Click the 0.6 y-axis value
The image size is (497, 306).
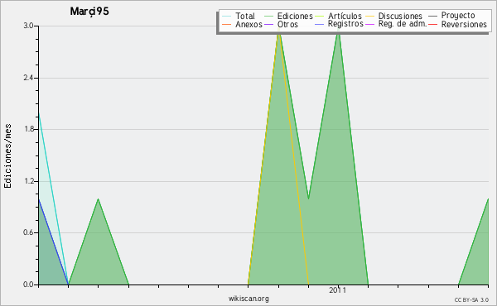[28, 232]
